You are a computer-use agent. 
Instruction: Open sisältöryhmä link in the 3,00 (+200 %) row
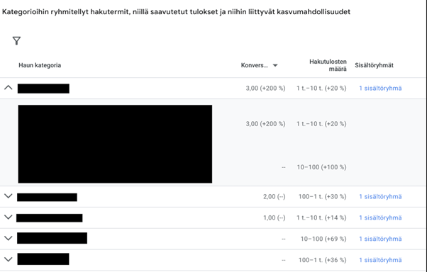point(380,88)
